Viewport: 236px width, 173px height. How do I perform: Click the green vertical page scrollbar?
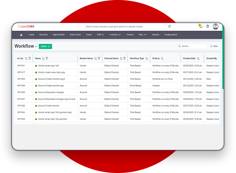223,57
